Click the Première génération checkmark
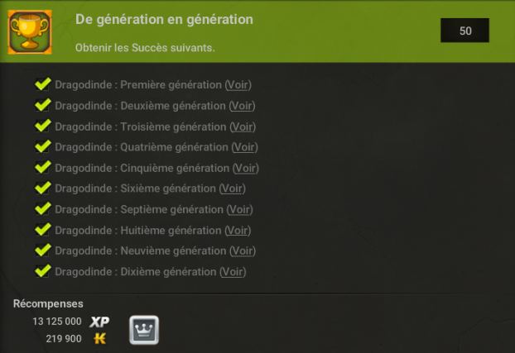This screenshot has width=515, height=353. pos(43,84)
